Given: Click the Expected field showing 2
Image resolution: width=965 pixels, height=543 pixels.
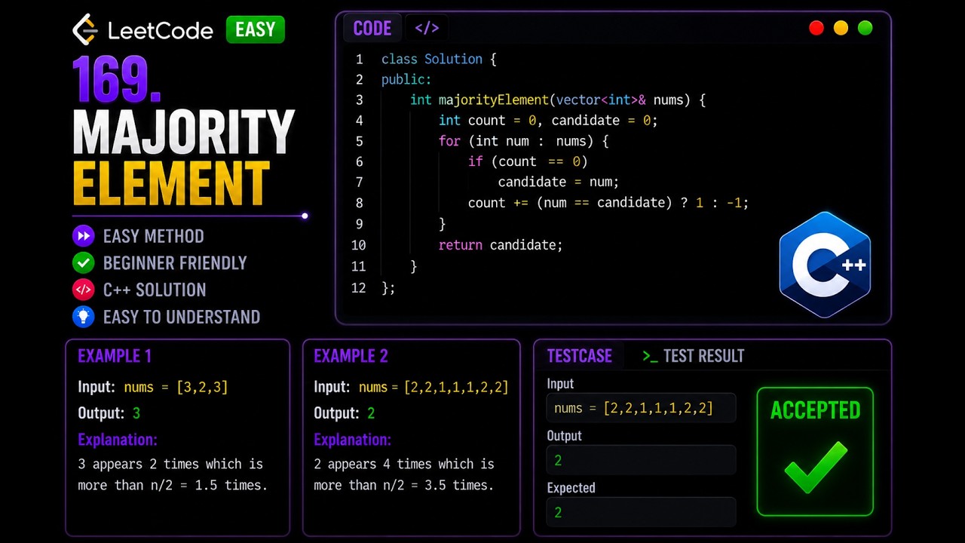Looking at the screenshot, I should (642, 512).
